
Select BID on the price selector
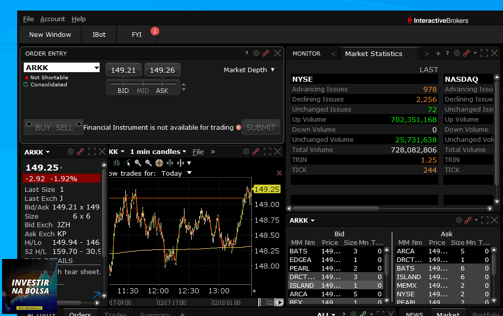123,91
